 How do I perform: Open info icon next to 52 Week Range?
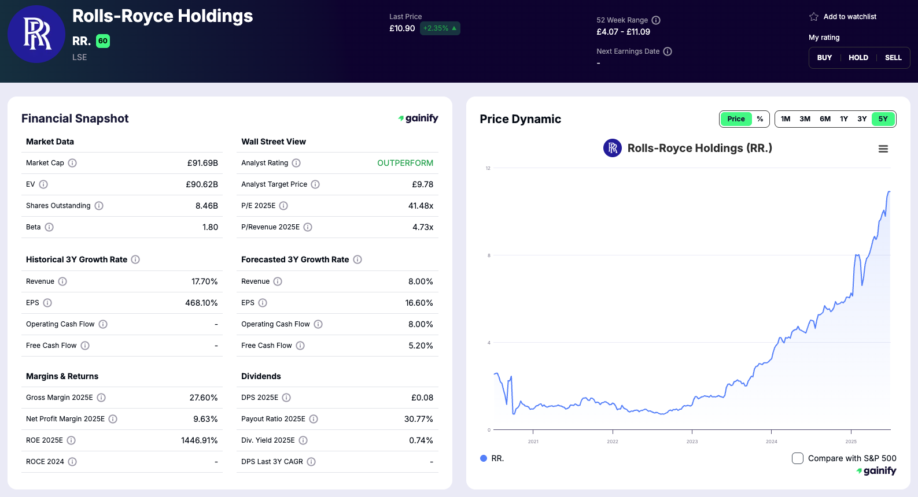point(656,20)
